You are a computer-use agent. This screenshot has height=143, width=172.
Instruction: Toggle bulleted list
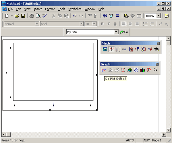tap(145, 24)
